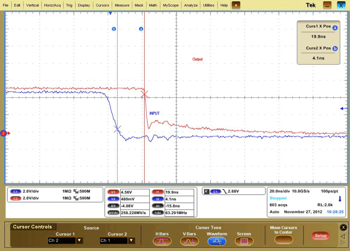
Task: Open the Measure menu
Action: [122, 5]
